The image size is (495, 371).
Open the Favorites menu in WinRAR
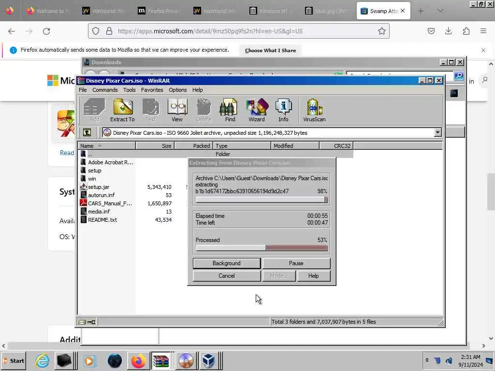click(152, 90)
